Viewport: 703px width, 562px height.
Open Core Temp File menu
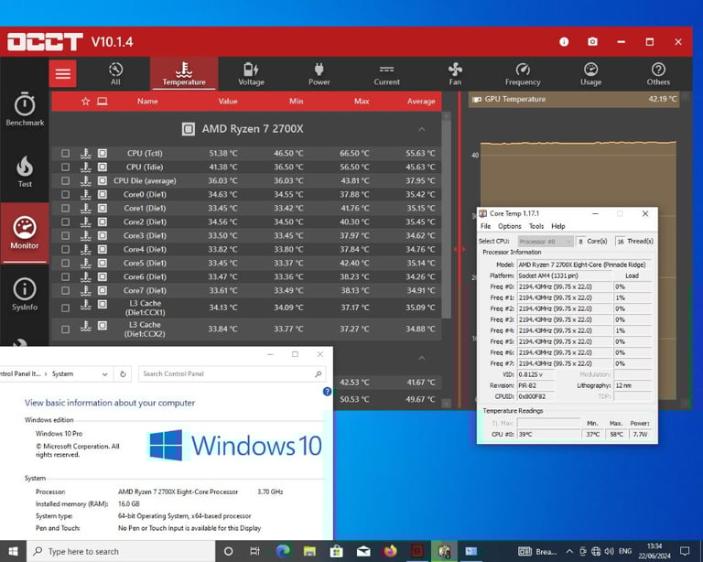click(x=485, y=226)
